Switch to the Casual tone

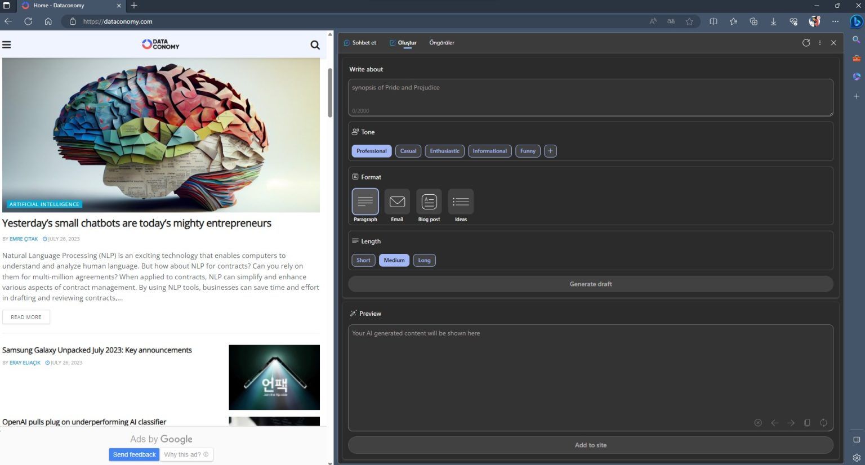click(408, 150)
